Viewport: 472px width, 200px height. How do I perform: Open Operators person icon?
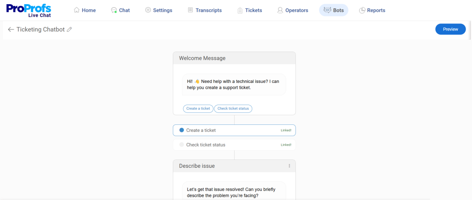(x=280, y=10)
